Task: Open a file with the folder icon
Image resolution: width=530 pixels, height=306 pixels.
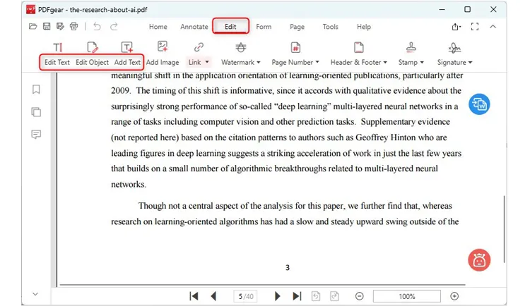Action: pyautogui.click(x=33, y=26)
